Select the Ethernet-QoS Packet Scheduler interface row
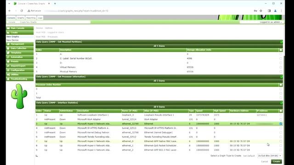This screenshot has height=165, width=294. point(159,146)
